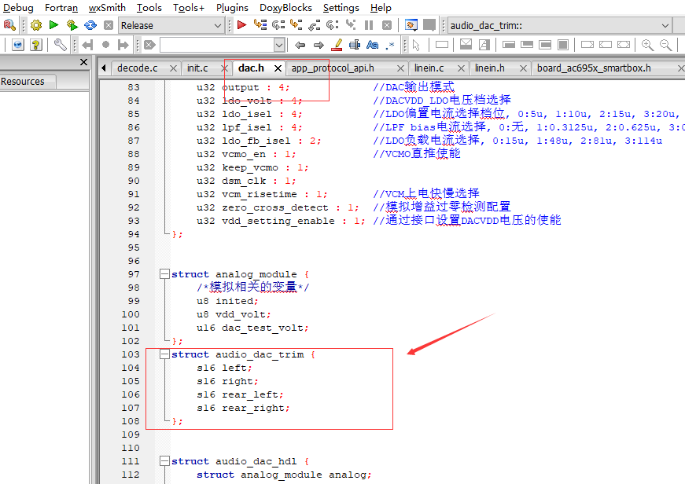Click the Run to cursor debug icon
Image resolution: width=685 pixels, height=484 pixels.
(x=260, y=25)
